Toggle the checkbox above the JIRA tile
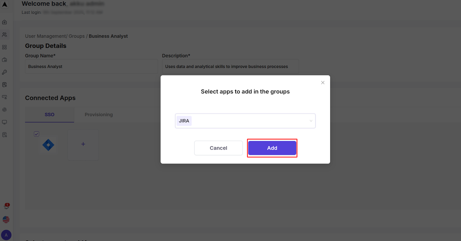 click(x=36, y=134)
